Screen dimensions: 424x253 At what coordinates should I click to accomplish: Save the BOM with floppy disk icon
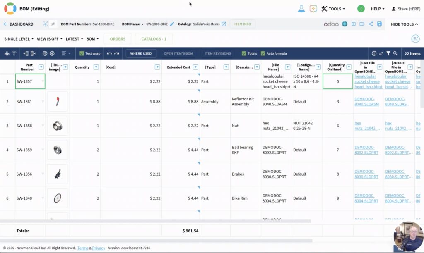click(x=379, y=24)
